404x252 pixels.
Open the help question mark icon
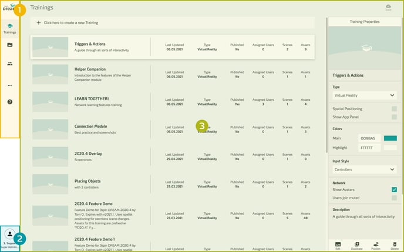9,102
